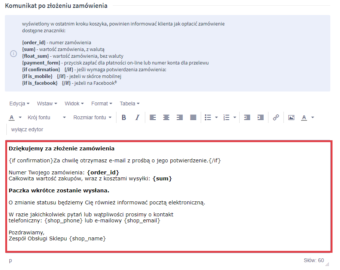Align text to the right
The height and width of the screenshot is (270, 340).
coord(180,117)
